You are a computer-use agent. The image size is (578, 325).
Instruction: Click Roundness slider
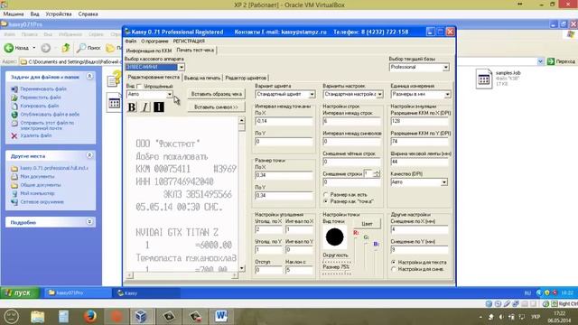point(336,261)
